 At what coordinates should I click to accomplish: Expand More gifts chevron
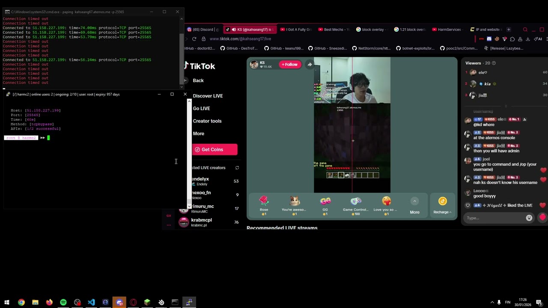[414, 201]
